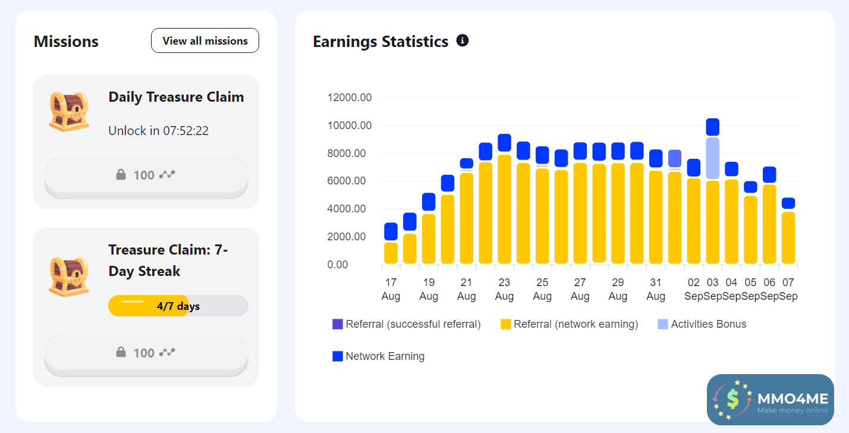Click the Unlock in 07:52:22 timer text

pos(159,131)
